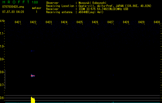Click the 0.7 frequency axis label
The height and width of the screenshot is (103, 162).
(x=2, y=85)
